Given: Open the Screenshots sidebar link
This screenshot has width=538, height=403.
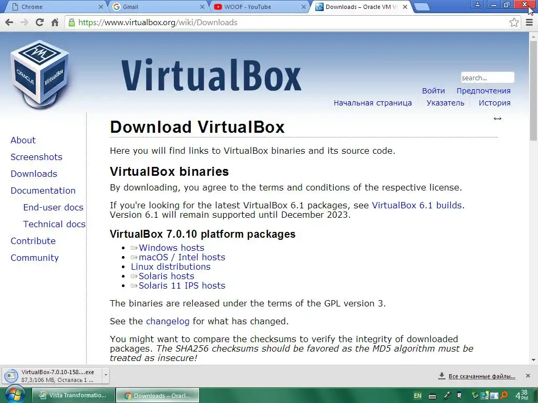Looking at the screenshot, I should (36, 157).
